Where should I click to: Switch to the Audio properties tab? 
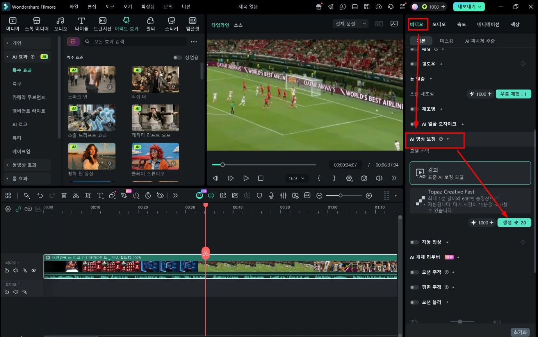click(439, 24)
